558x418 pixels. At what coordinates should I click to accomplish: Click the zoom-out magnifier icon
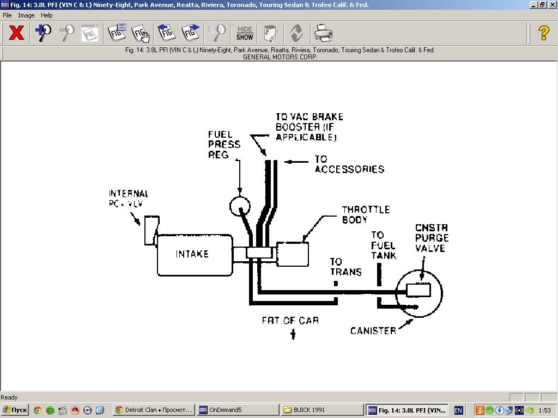click(x=66, y=33)
